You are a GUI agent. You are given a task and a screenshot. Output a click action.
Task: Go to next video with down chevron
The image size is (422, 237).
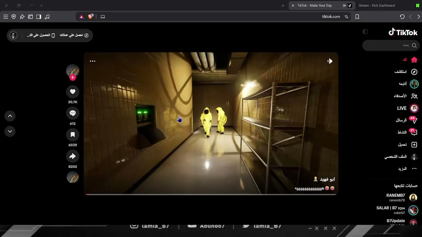click(10, 131)
